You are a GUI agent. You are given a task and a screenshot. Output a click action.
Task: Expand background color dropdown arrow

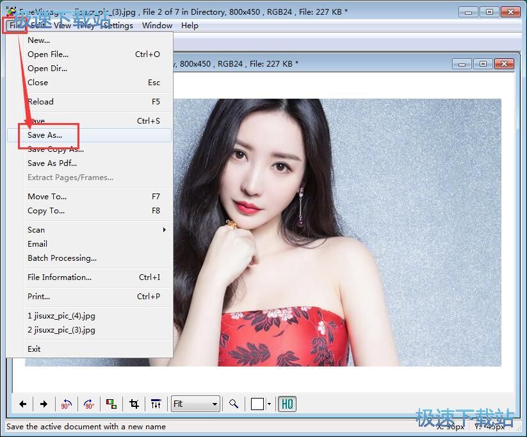coord(269,404)
